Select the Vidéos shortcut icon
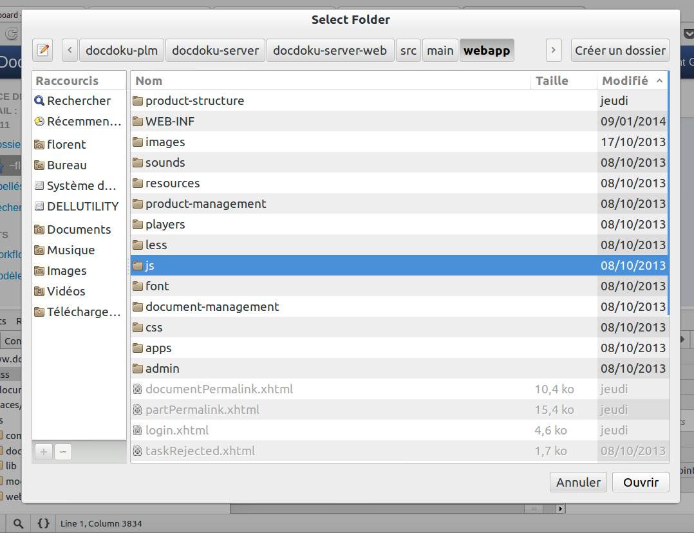The width and height of the screenshot is (694, 533). point(39,292)
